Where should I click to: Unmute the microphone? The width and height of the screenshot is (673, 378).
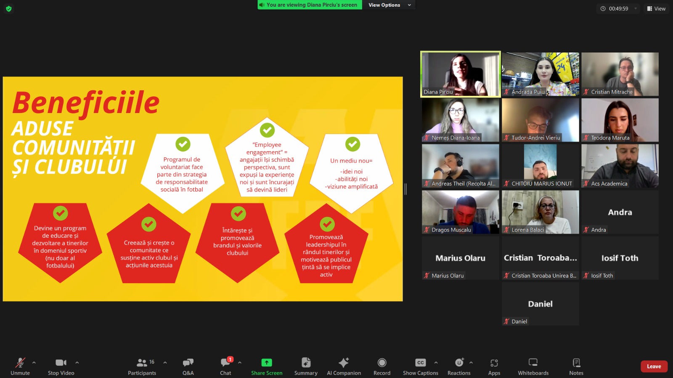20,366
